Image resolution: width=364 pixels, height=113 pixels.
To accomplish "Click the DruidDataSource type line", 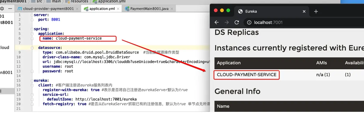I will pos(91,52).
